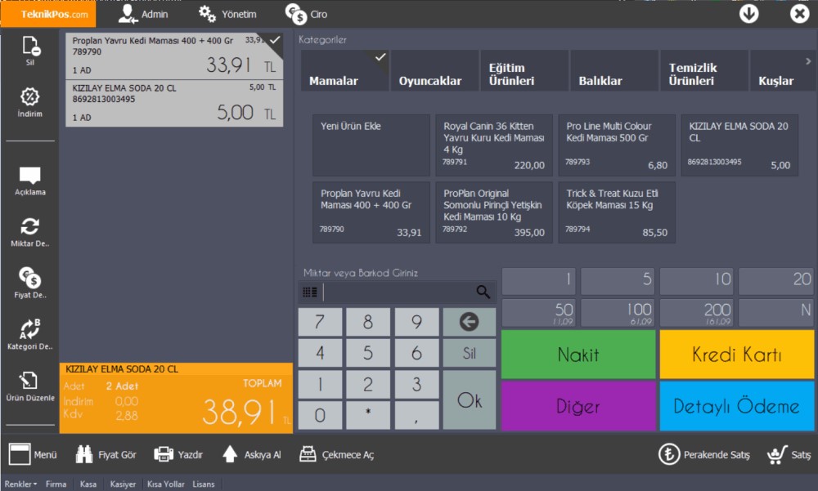Clear input with the keypad Sil key
The image size is (818, 491).
pyautogui.click(x=469, y=353)
